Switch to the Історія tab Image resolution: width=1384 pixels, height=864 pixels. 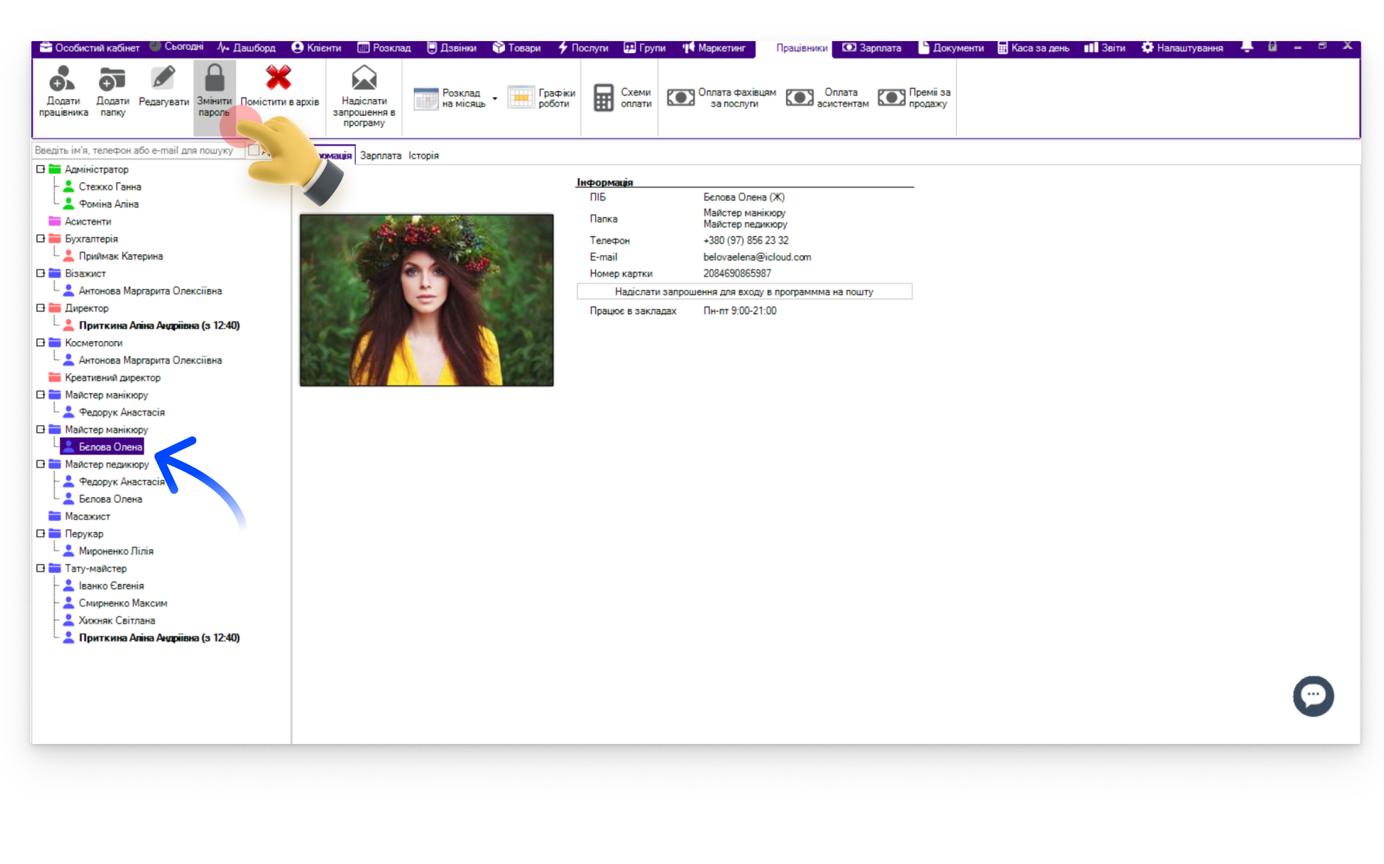point(423,155)
